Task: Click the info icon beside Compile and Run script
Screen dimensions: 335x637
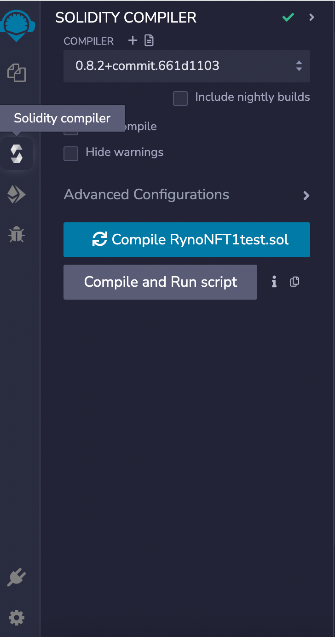Action: point(274,282)
